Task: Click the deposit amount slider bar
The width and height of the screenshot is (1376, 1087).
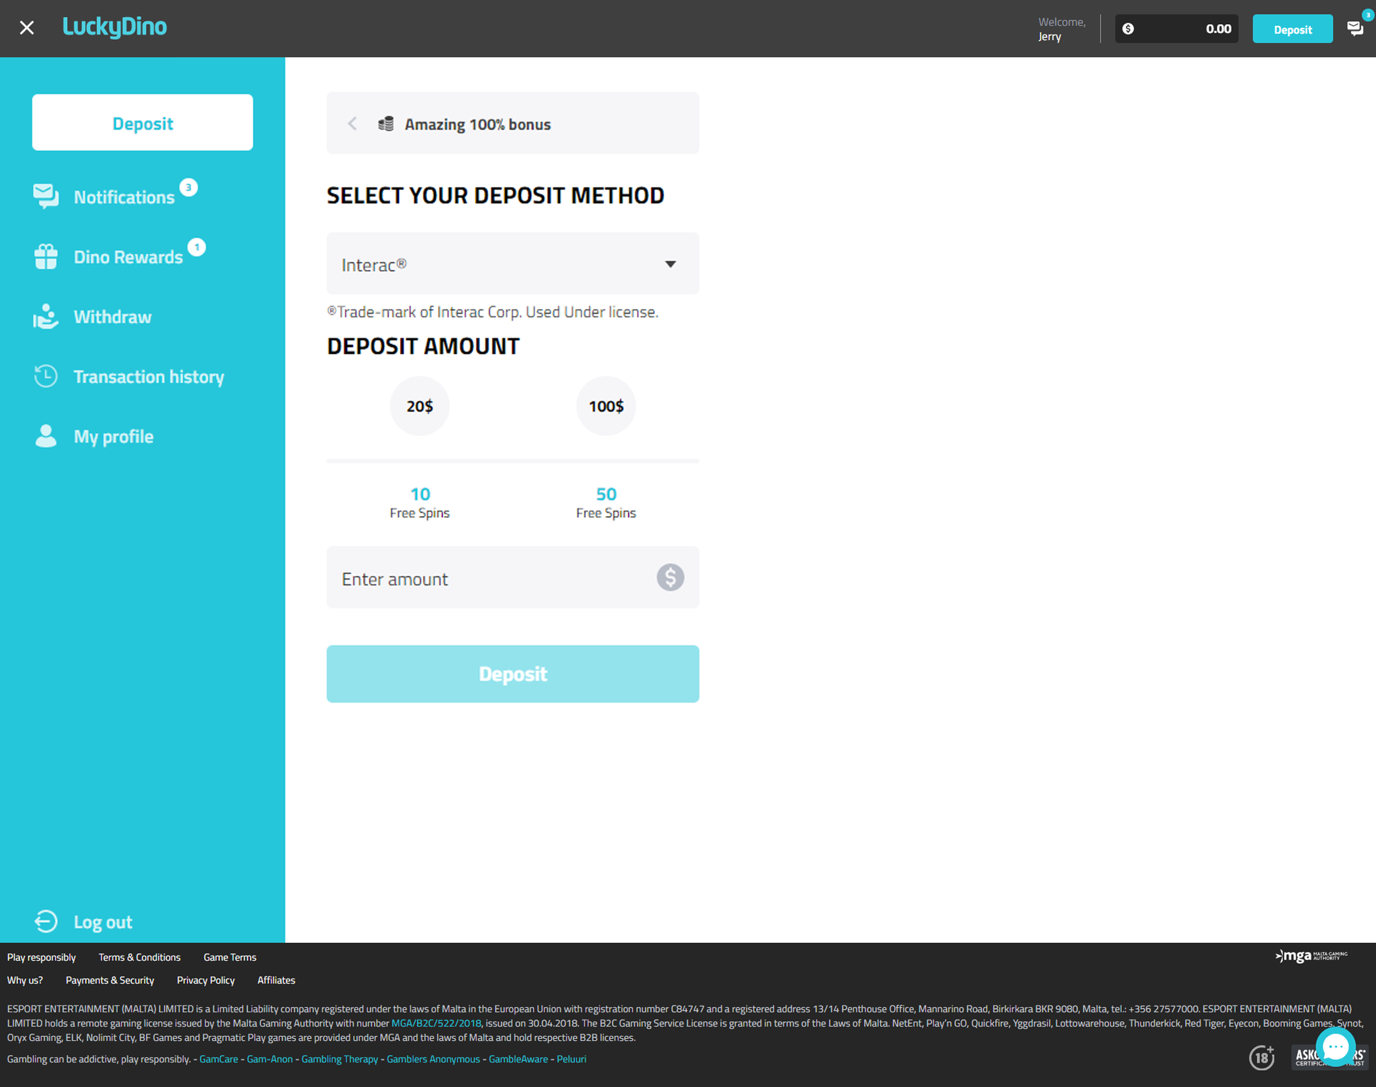Action: coord(513,461)
